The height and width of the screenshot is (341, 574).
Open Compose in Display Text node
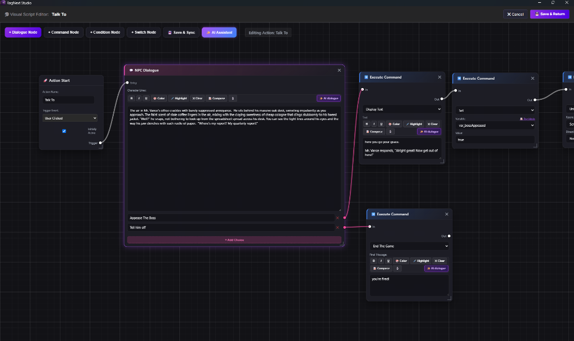(x=374, y=131)
